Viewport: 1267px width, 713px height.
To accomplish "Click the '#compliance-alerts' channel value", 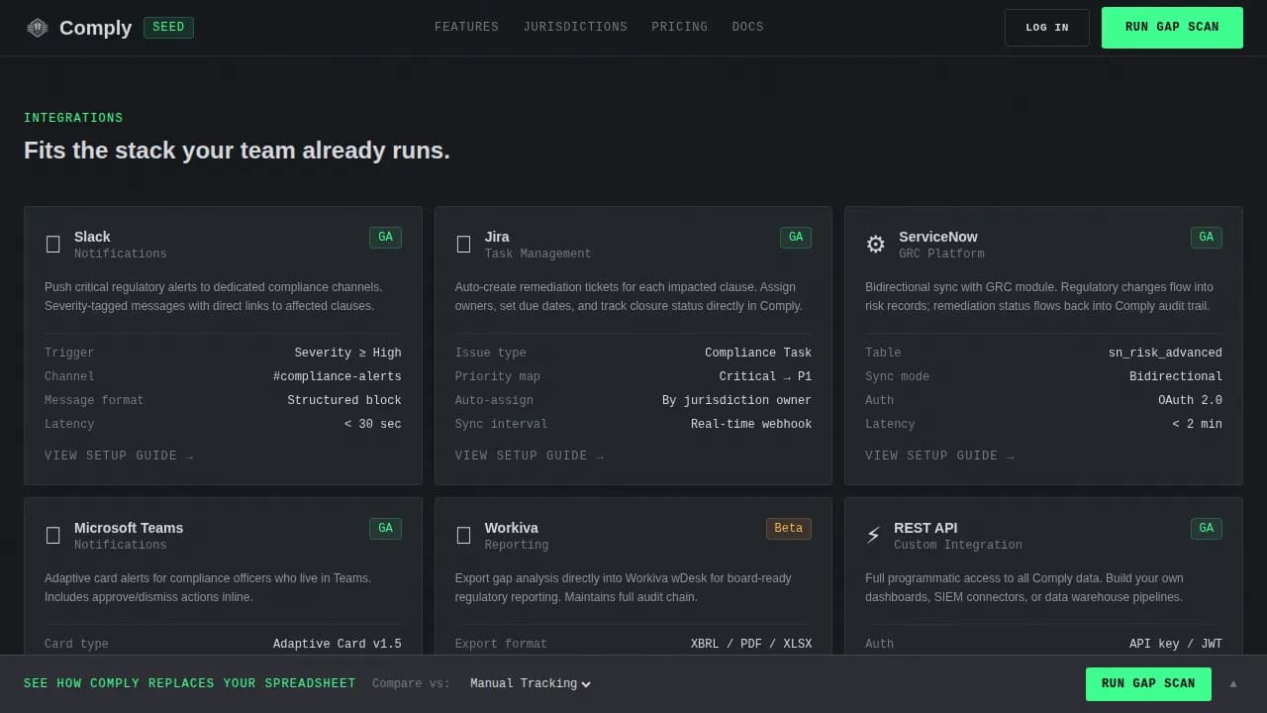I will [x=338, y=376].
